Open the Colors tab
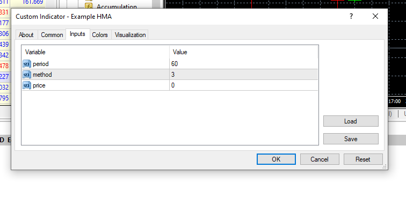 point(100,35)
